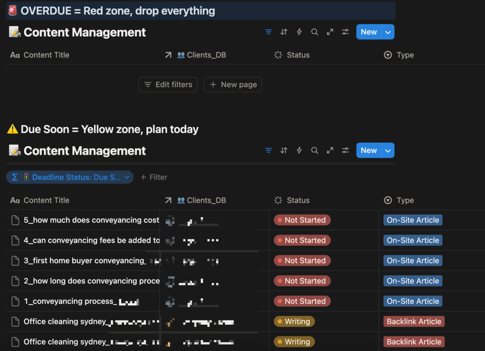Click the search icon in Due Soon database
485x351 pixels.
click(x=314, y=151)
